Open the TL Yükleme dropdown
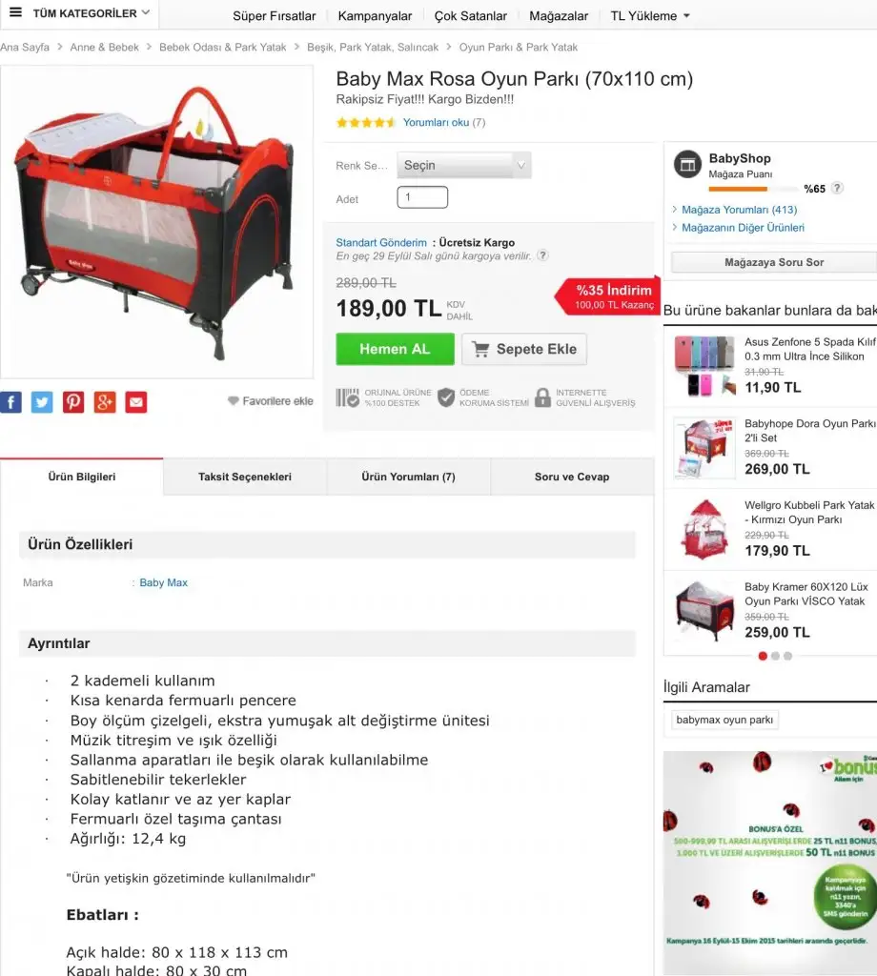The height and width of the screenshot is (976, 877). tap(650, 16)
